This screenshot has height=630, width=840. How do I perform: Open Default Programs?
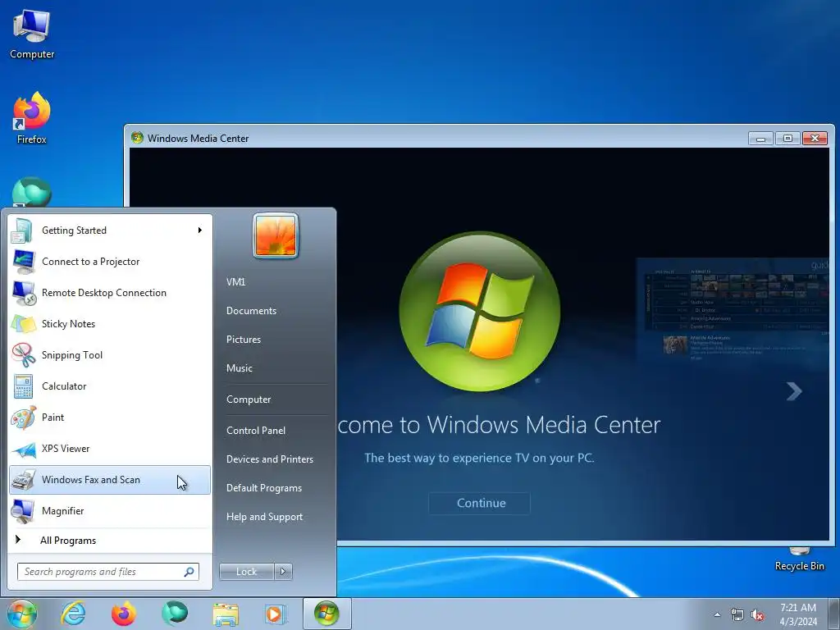pos(263,489)
